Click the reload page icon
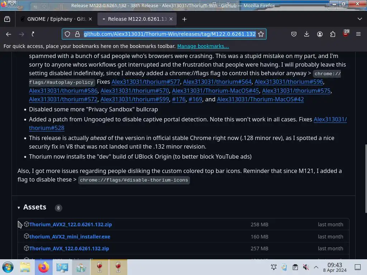The image size is (367, 275). [x=33, y=34]
